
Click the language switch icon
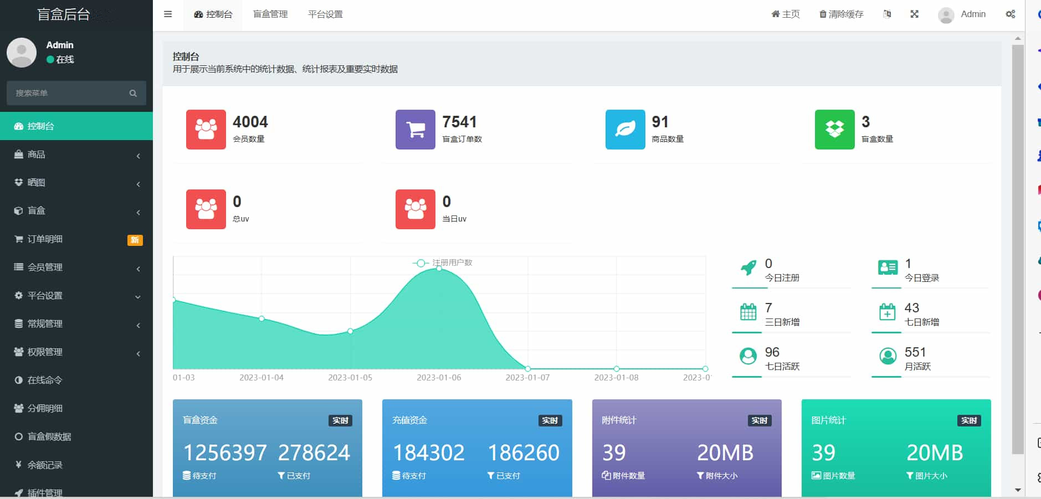point(887,14)
